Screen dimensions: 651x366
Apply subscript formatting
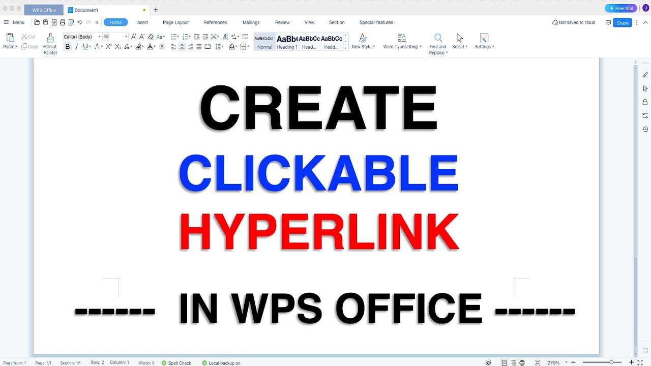117,46
